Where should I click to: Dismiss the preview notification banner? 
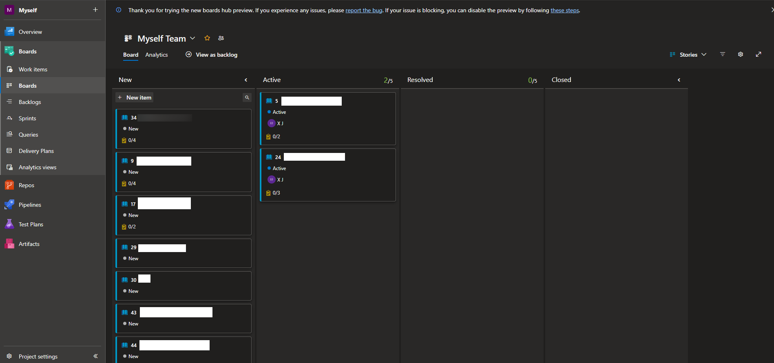pyautogui.click(x=772, y=10)
